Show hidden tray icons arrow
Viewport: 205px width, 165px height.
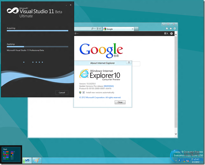pyautogui.click(x=176, y=161)
